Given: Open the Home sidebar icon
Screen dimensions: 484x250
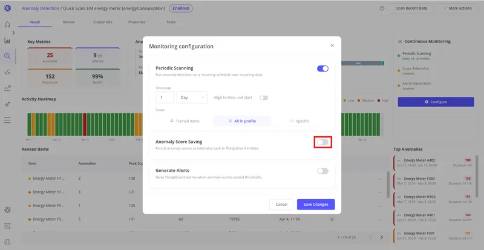Looking at the screenshot, I should pyautogui.click(x=7, y=24).
